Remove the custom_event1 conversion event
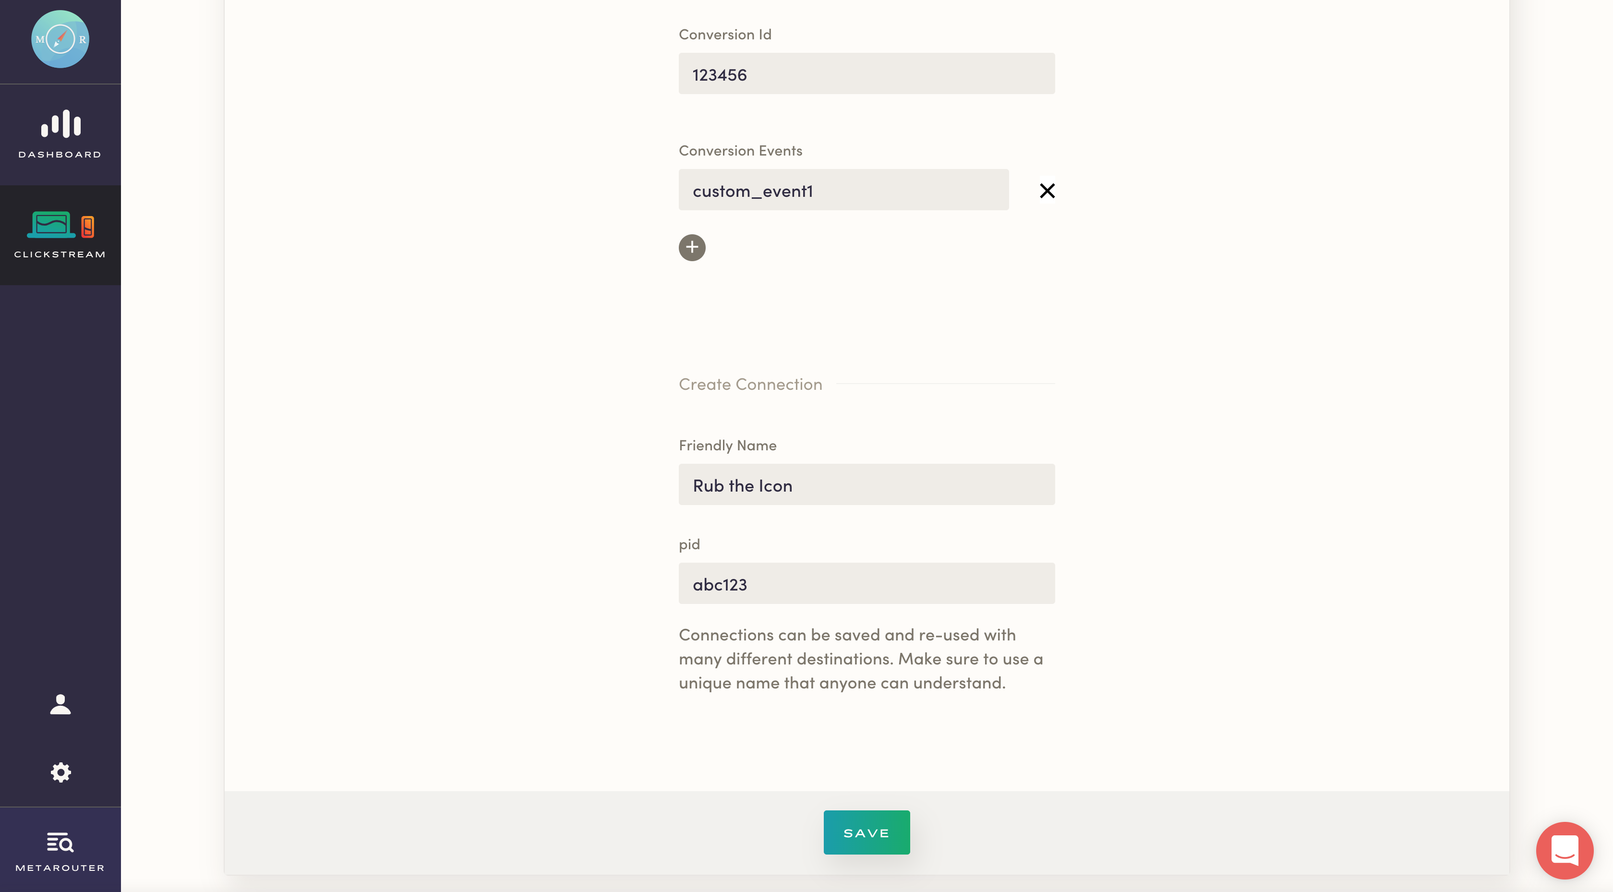1613x892 pixels. tap(1047, 191)
